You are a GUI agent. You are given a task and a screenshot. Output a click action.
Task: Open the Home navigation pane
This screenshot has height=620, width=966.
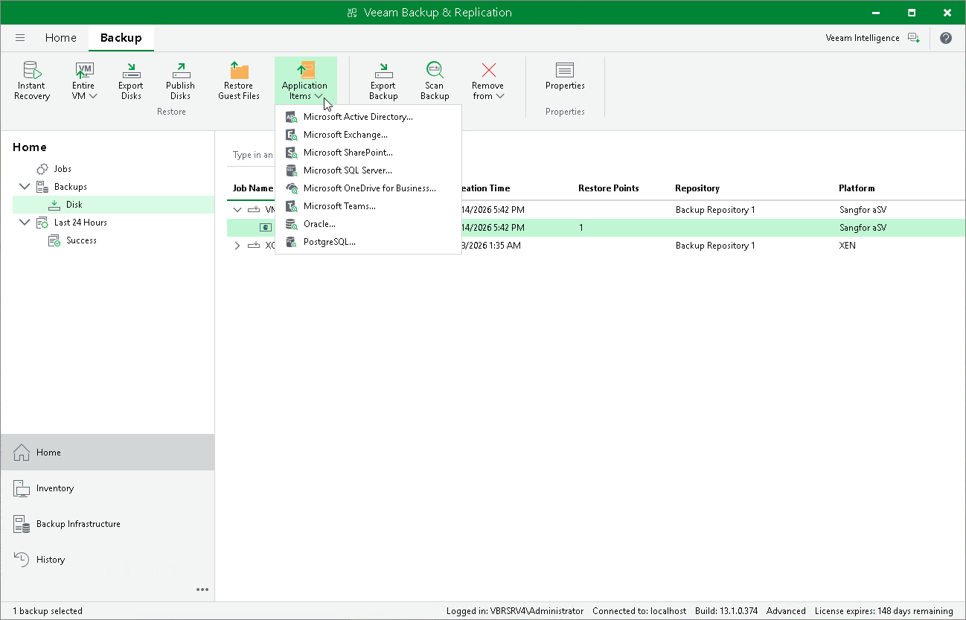tap(107, 453)
